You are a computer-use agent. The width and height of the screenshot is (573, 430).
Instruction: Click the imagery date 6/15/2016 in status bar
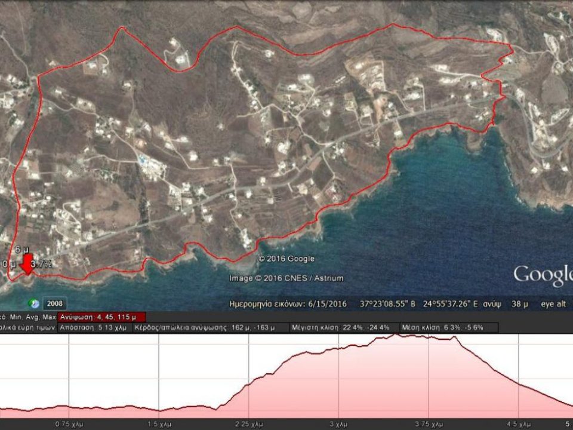[328, 304]
